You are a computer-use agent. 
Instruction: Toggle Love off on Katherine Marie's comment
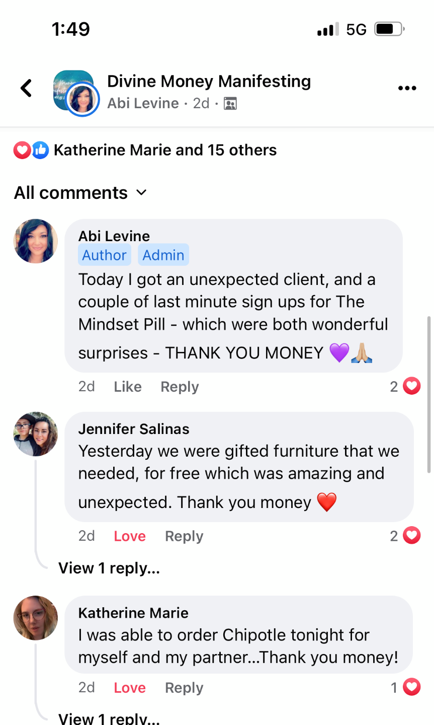pos(129,688)
